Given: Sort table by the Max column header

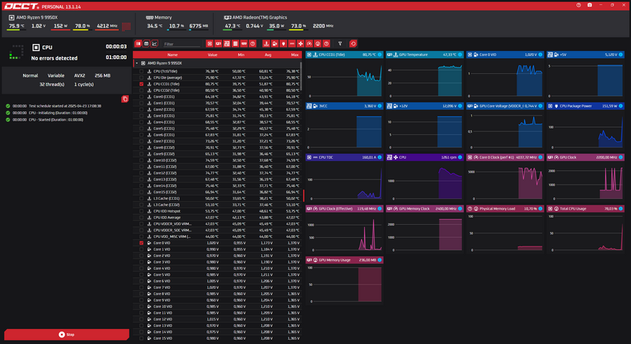Looking at the screenshot, I should point(295,55).
